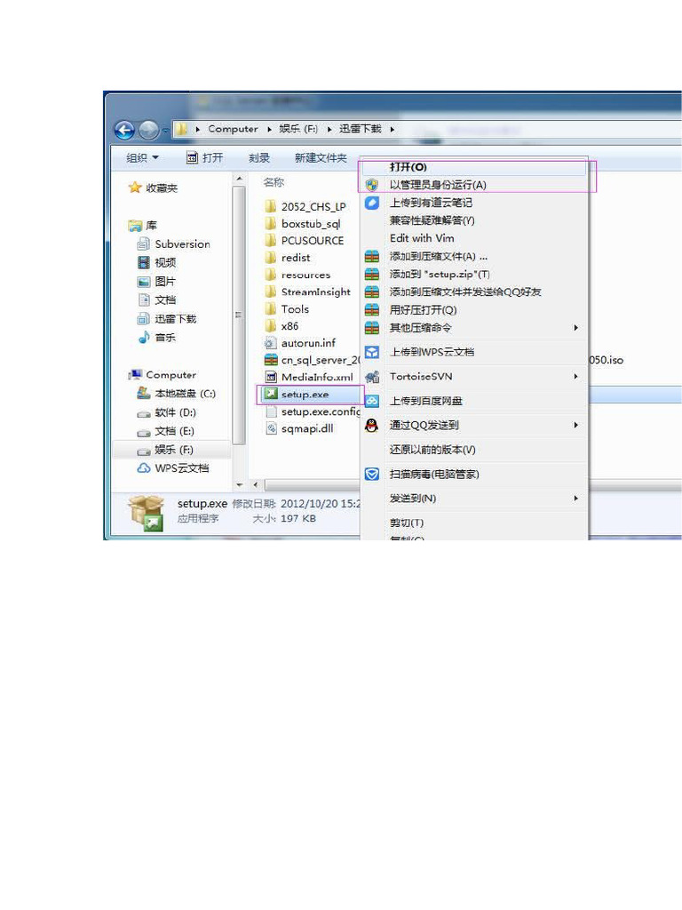682x910 pixels.
Task: Click the Youdao cloud note icon
Action: click(x=372, y=203)
